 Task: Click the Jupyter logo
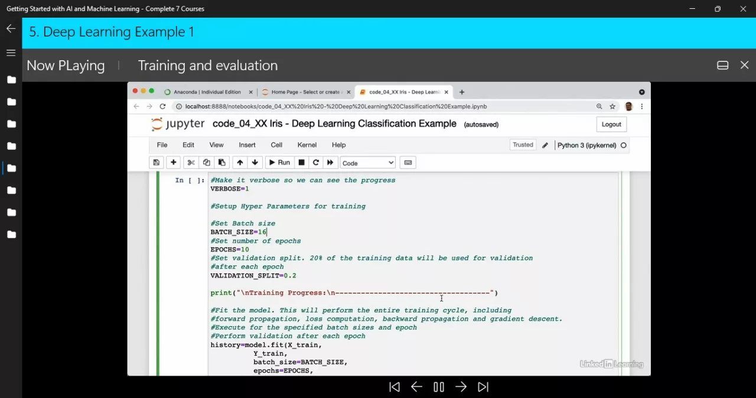click(178, 124)
